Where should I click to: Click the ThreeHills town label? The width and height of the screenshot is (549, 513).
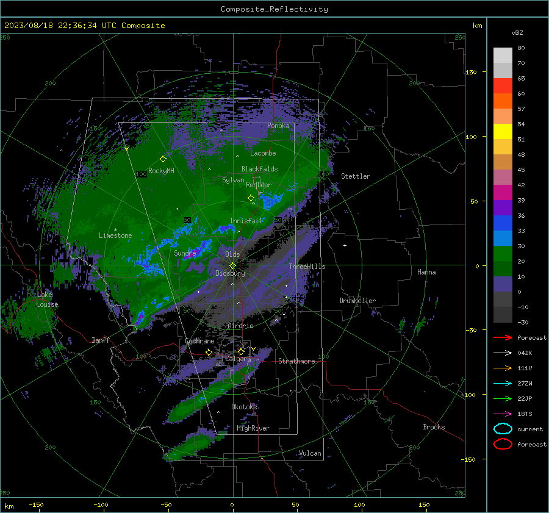[307, 267]
